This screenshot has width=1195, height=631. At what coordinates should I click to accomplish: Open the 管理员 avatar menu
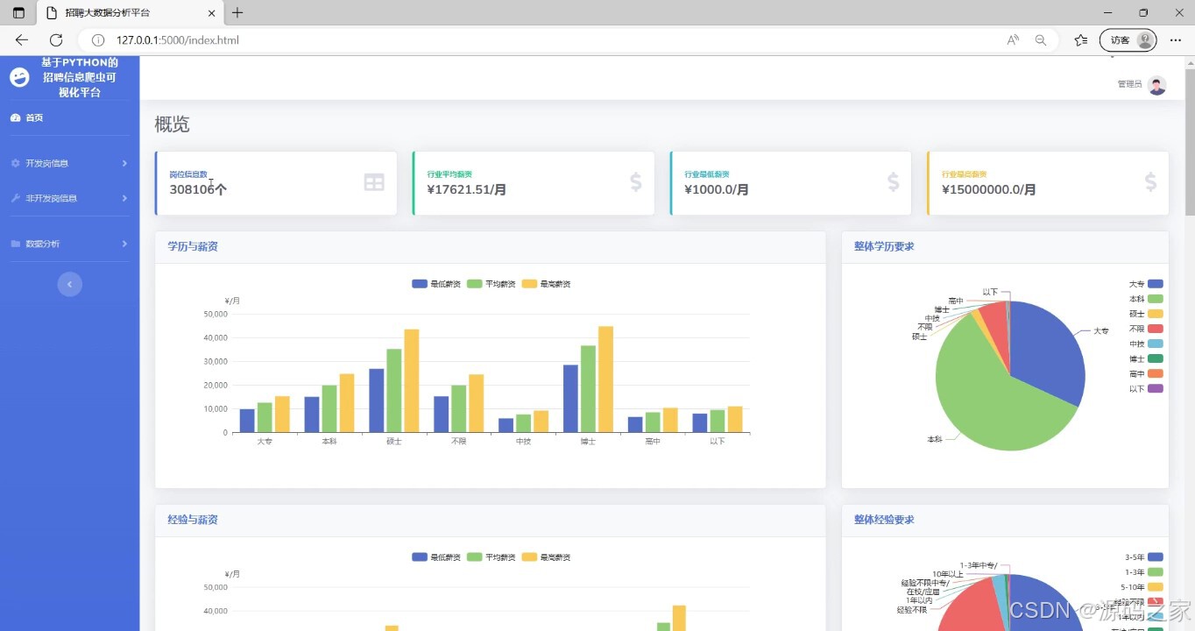coord(1157,85)
